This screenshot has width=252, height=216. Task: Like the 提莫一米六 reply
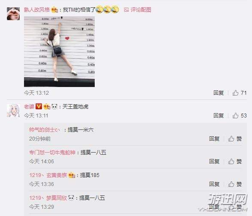(235, 139)
